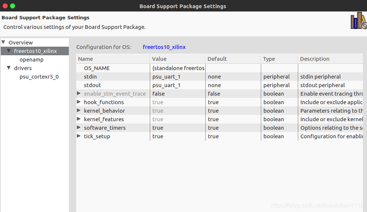
Task: Toggle software_timers true value cell
Action: [x=178, y=128]
